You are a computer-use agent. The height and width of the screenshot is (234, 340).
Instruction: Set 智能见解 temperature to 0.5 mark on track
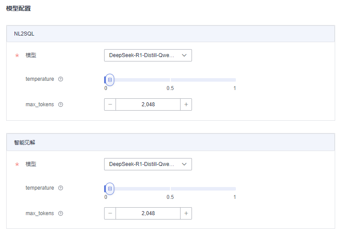[170, 189]
